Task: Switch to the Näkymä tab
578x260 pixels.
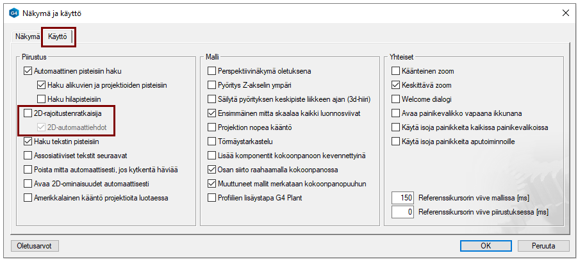Action: coord(27,37)
